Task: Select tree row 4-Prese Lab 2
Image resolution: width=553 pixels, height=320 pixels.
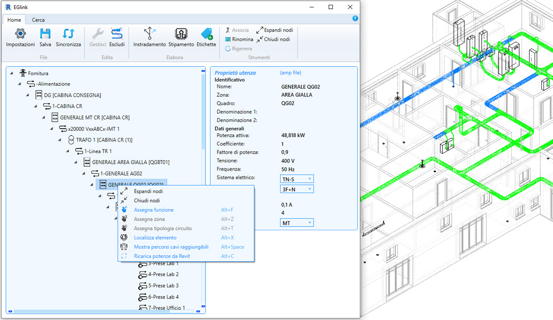Action: [159, 274]
